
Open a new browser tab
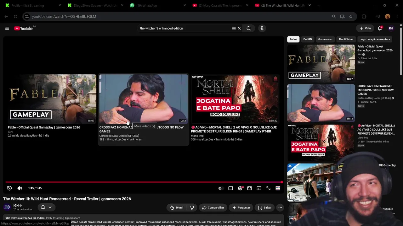pyautogui.click(x=319, y=5)
